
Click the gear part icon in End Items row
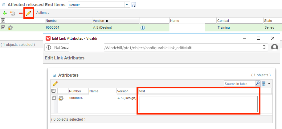click(10, 28)
